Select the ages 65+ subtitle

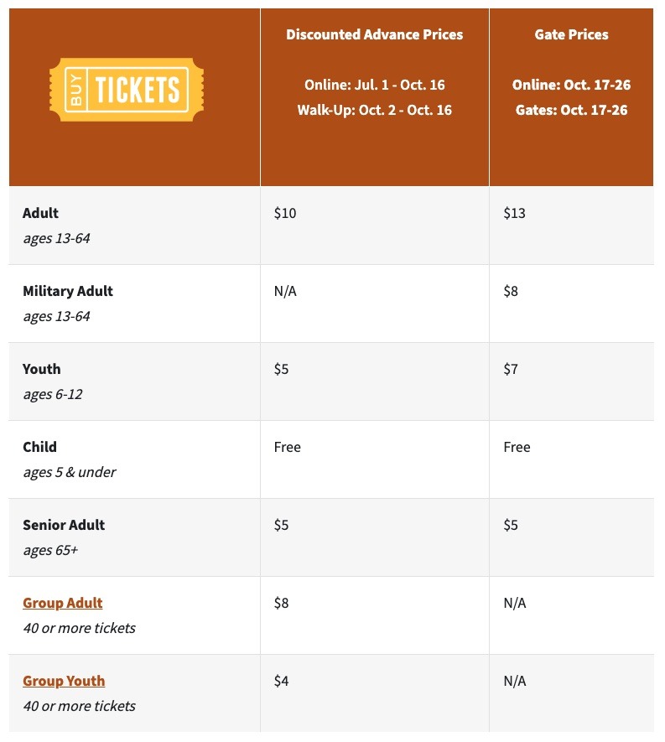tap(50, 550)
